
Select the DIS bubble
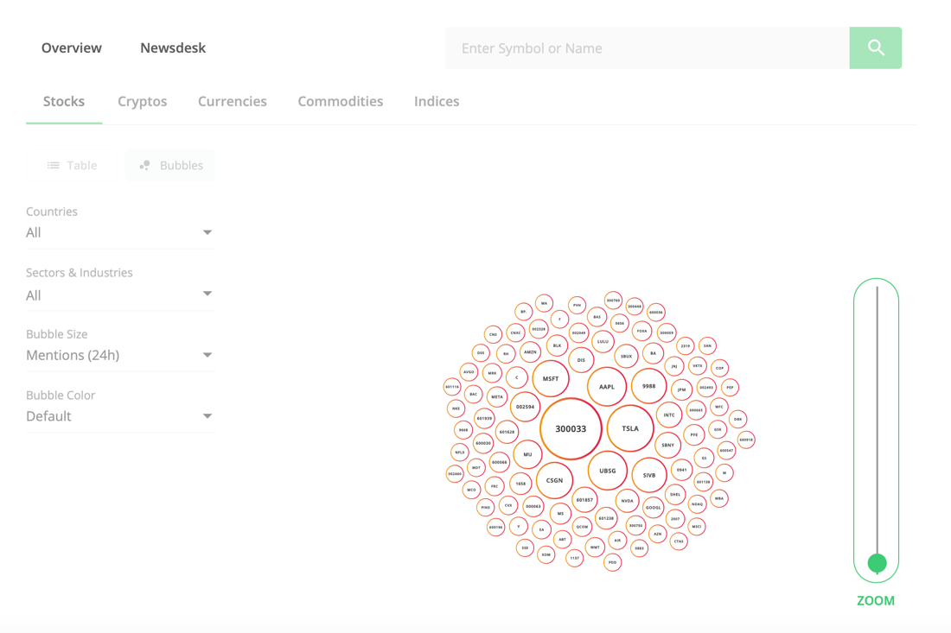(x=581, y=360)
